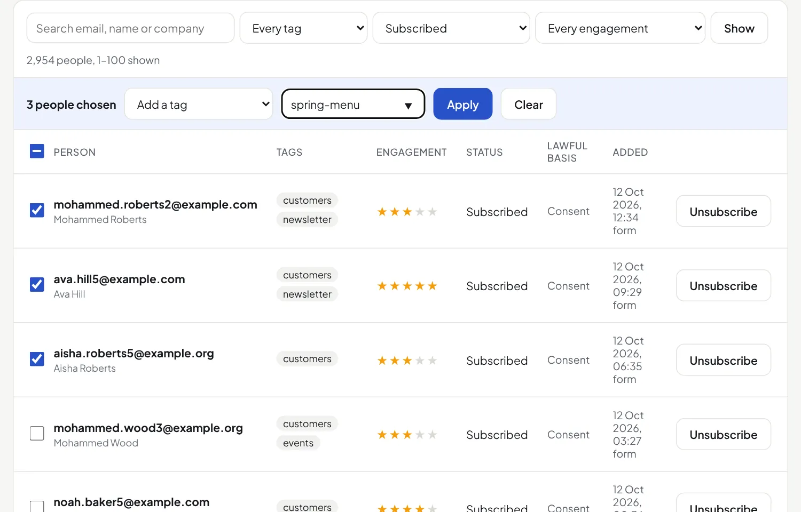Viewport: 801px width, 512px height.
Task: Open the Subscribed status filter dropdown
Action: (451, 28)
